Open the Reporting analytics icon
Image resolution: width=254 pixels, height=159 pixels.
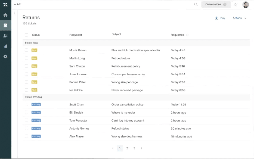point(5,46)
